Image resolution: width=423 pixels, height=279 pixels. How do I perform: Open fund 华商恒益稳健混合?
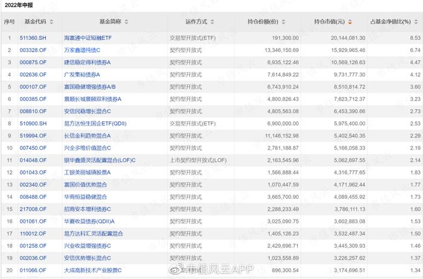coord(85,197)
